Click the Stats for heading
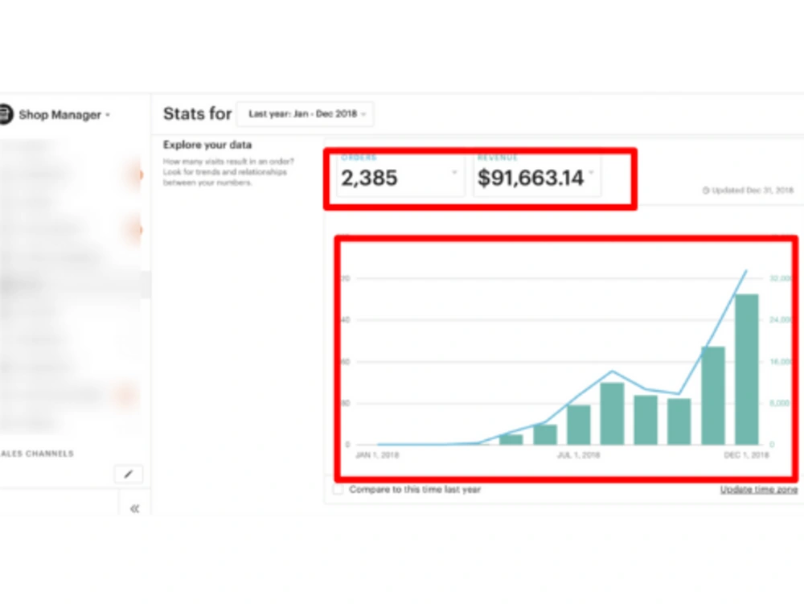804x604 pixels. click(198, 113)
